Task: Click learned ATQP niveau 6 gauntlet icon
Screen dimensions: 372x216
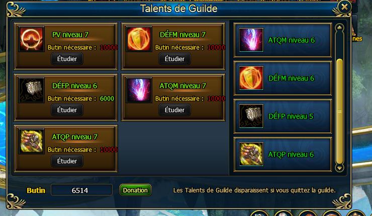Action: 251,154
